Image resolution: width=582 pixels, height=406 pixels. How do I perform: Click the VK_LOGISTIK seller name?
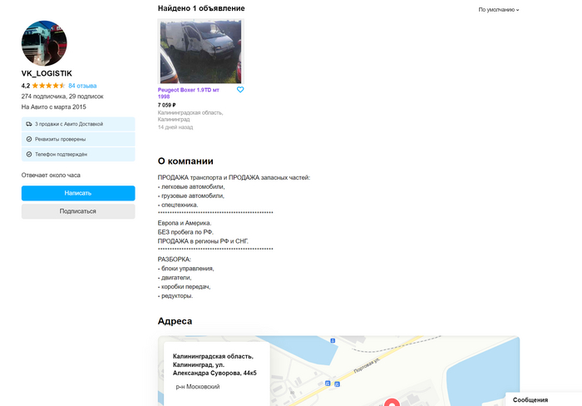47,73
